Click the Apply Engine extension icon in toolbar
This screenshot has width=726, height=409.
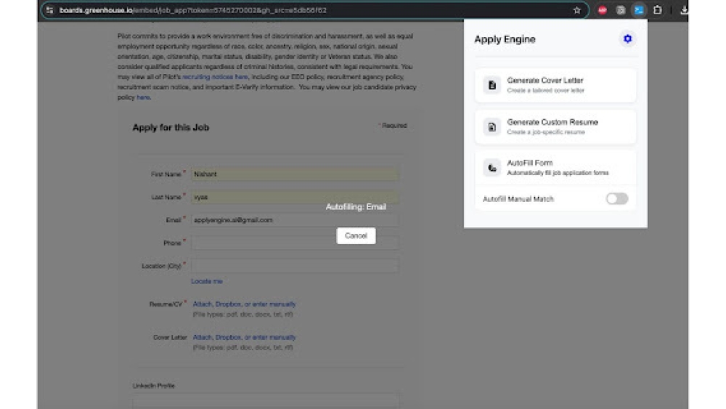pos(638,10)
